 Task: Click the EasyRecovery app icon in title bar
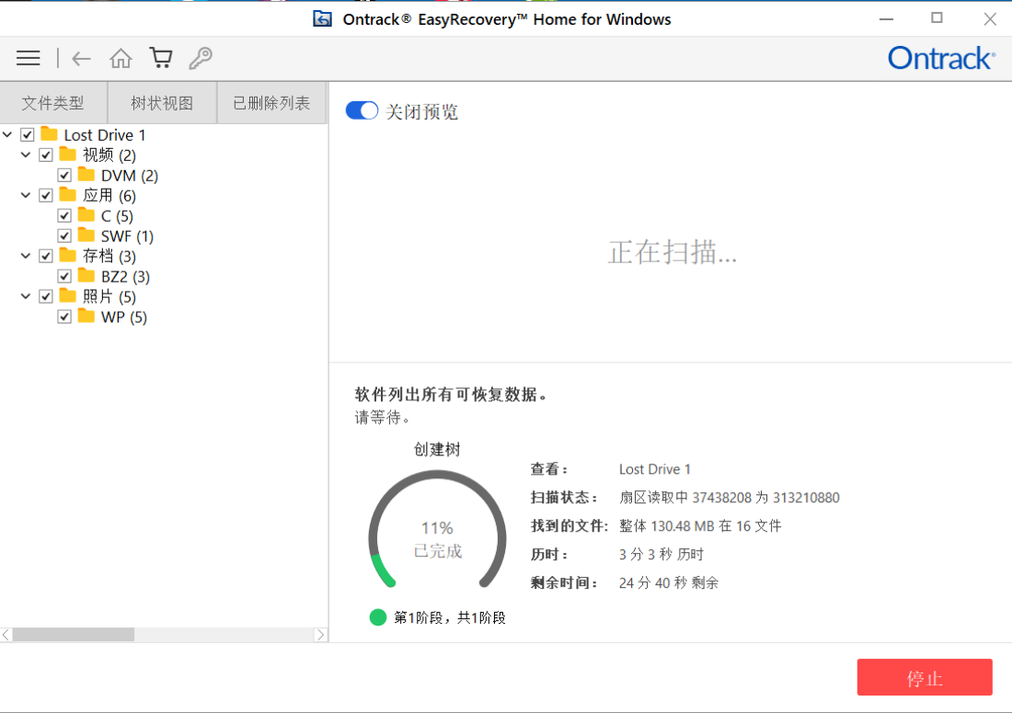322,19
